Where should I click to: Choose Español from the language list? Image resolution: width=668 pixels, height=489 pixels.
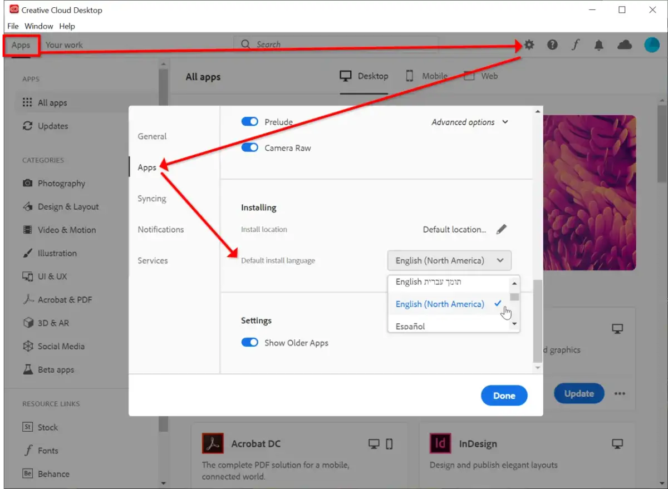pyautogui.click(x=410, y=327)
